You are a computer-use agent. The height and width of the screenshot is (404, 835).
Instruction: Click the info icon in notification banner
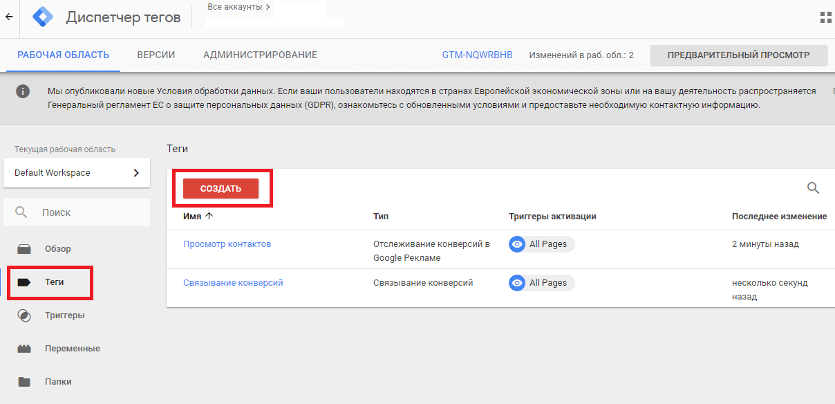(23, 91)
